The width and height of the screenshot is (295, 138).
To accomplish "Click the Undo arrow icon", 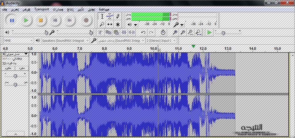I will click(x=143, y=32).
